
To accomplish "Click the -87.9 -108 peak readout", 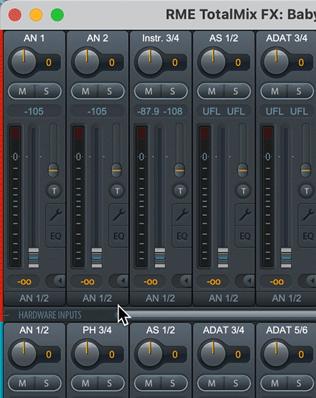I will pyautogui.click(x=160, y=112).
